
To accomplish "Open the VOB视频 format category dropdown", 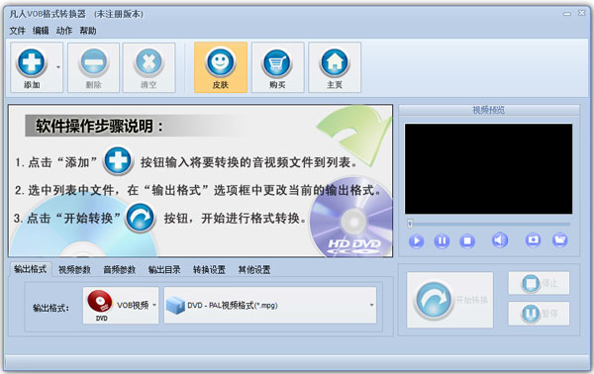I will (x=121, y=305).
